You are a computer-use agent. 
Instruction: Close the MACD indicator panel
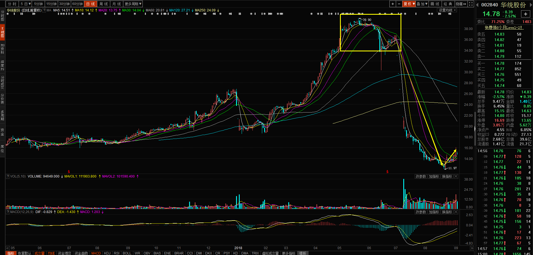(x=456, y=212)
